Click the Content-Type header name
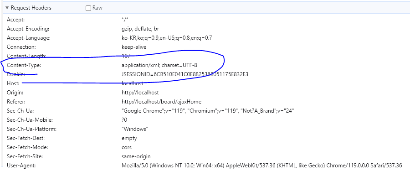410x171 pixels. (24, 65)
